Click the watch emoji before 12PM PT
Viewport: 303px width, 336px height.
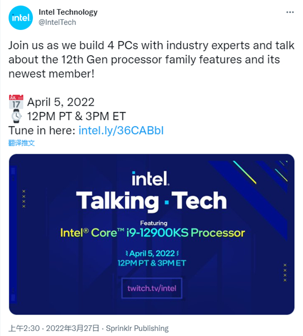(x=16, y=115)
